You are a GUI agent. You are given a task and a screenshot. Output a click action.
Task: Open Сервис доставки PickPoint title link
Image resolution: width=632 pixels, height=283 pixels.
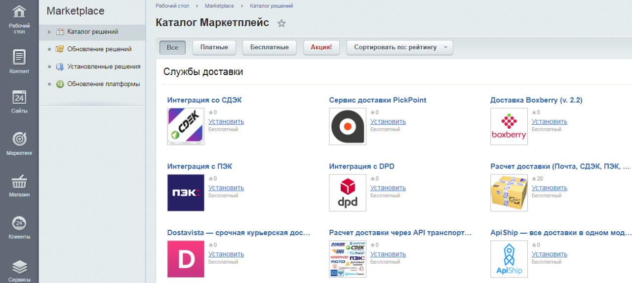pyautogui.click(x=378, y=100)
